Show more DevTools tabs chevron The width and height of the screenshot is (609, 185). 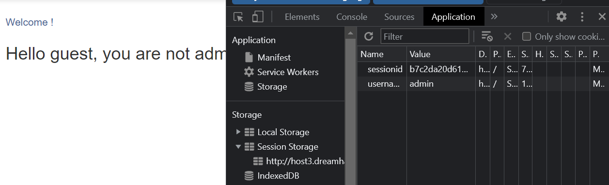(494, 16)
